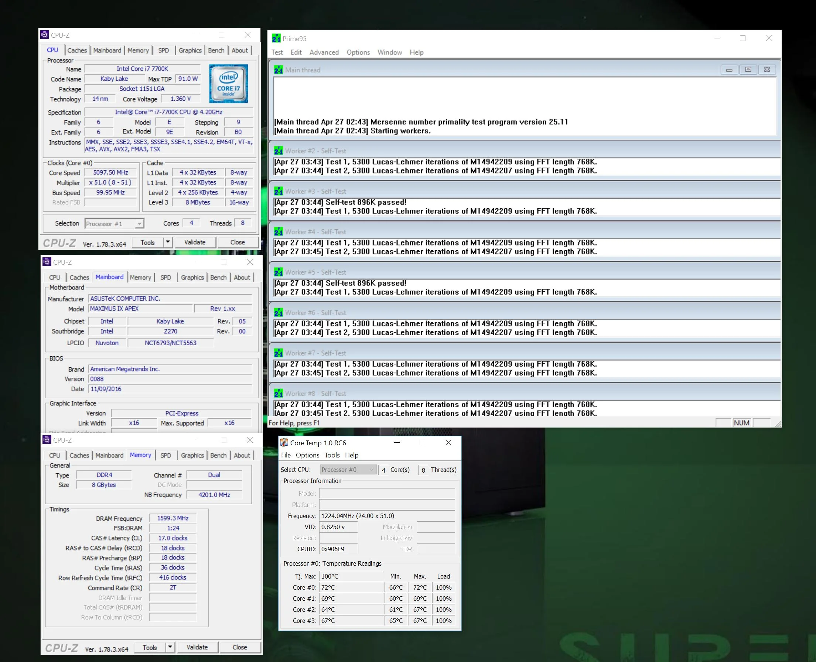Click the DRAM Frequency 1599.3 MHz value
Image resolution: width=816 pixels, height=662 pixels.
[173, 518]
